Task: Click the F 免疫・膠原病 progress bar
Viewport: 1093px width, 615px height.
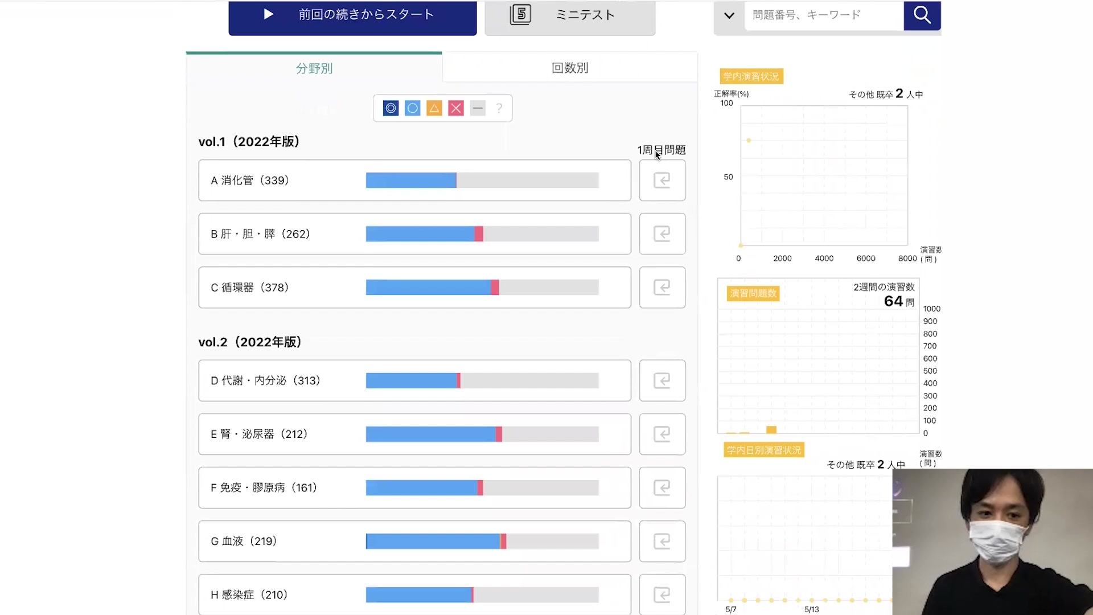Action: click(482, 487)
